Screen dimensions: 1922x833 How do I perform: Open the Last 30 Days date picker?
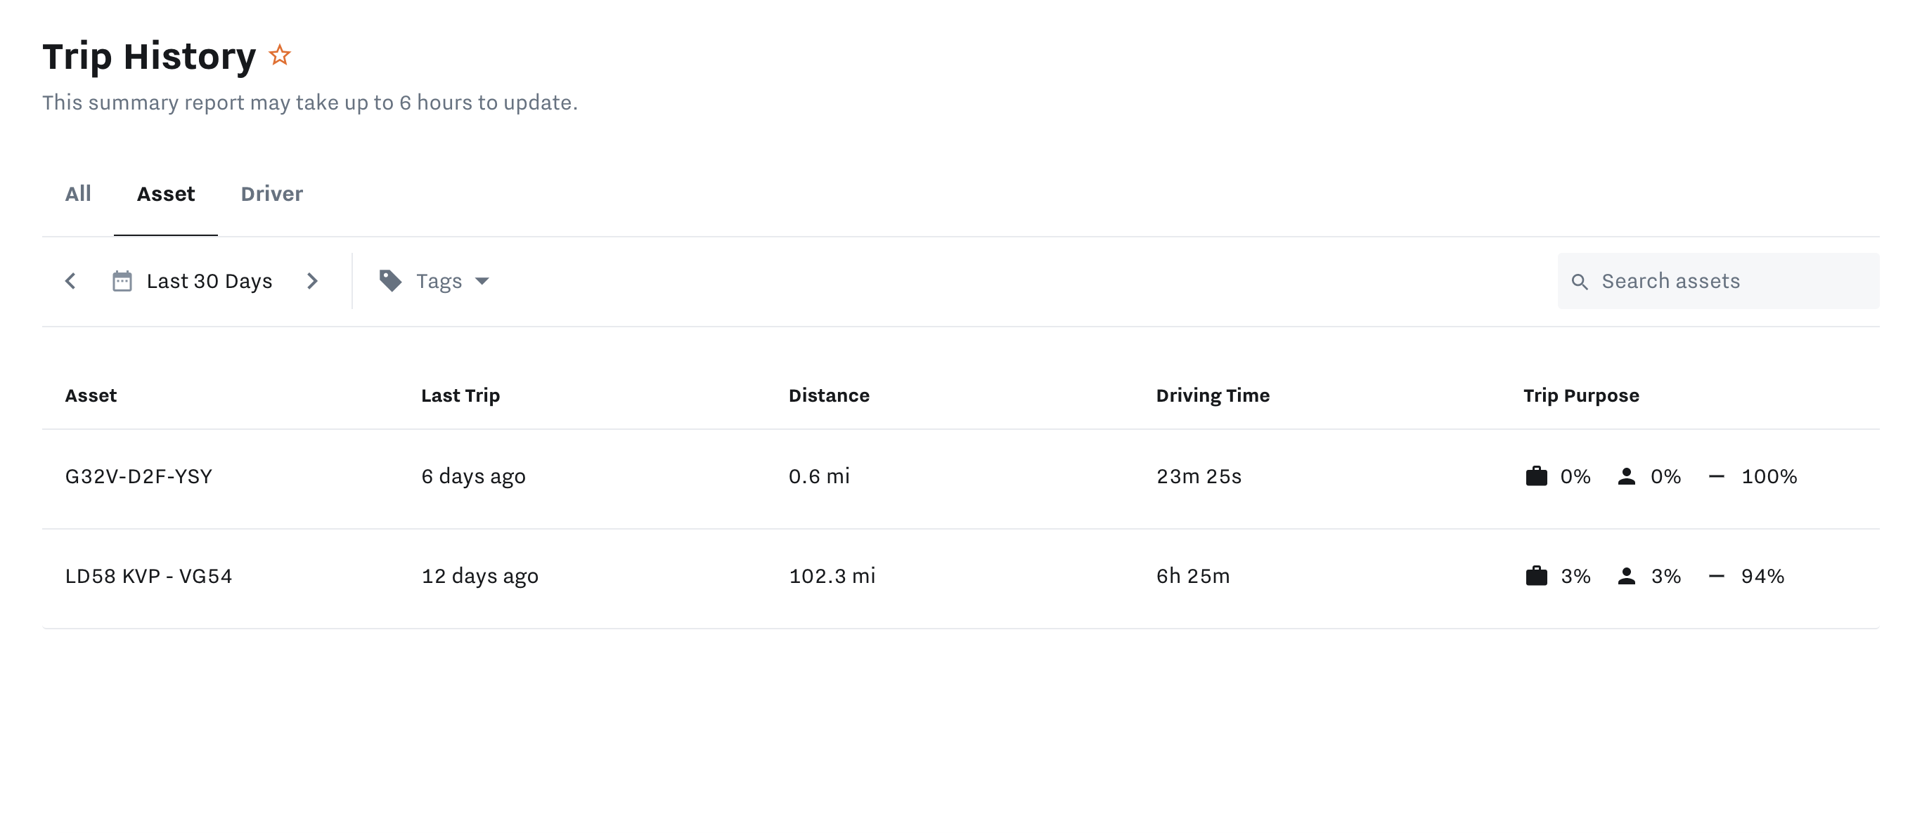(x=209, y=281)
